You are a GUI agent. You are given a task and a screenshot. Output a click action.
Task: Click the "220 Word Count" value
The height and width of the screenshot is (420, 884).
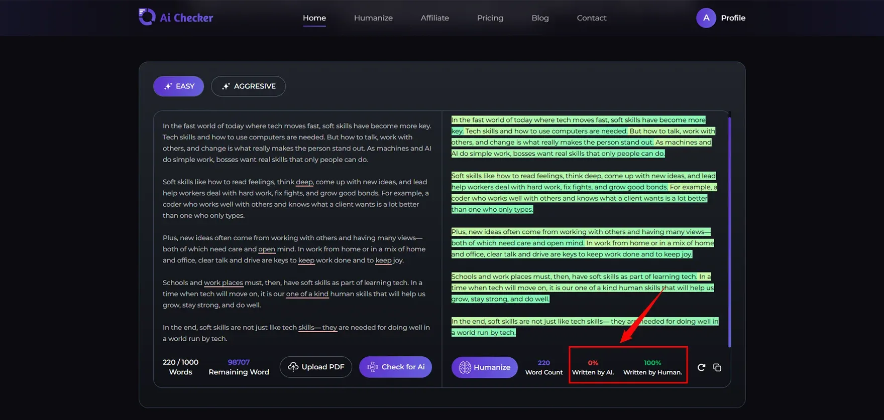pyautogui.click(x=544, y=367)
